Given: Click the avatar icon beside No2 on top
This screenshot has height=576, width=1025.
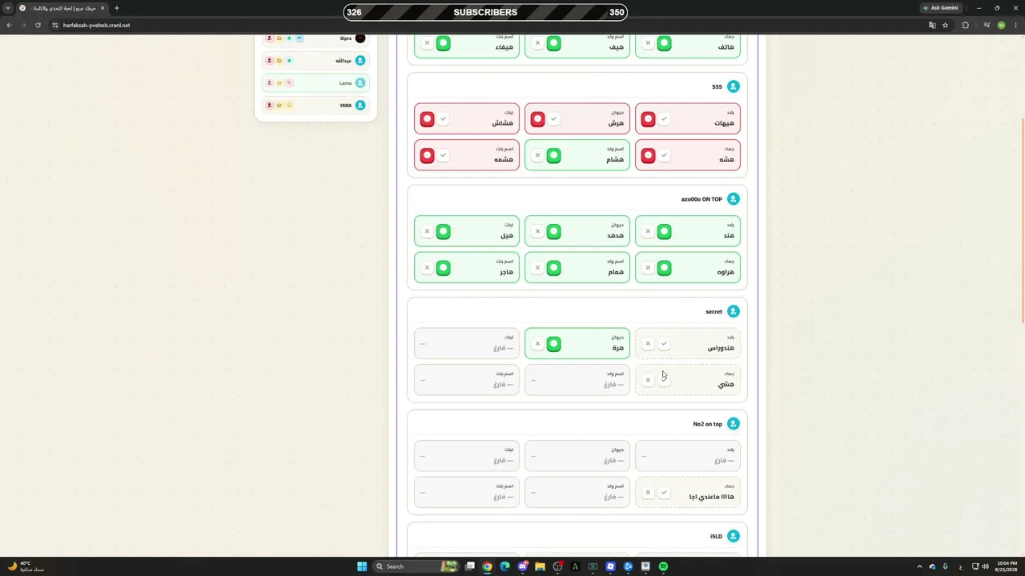Looking at the screenshot, I should pos(733,423).
